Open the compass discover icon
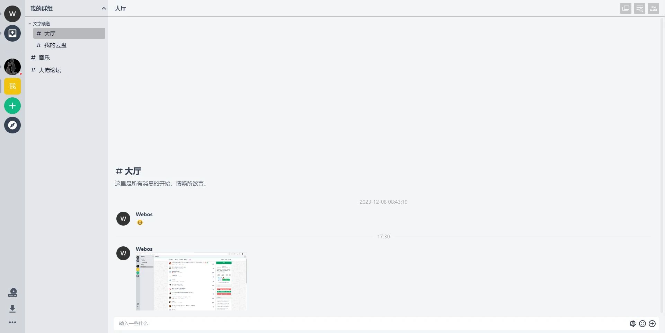 pos(12,125)
